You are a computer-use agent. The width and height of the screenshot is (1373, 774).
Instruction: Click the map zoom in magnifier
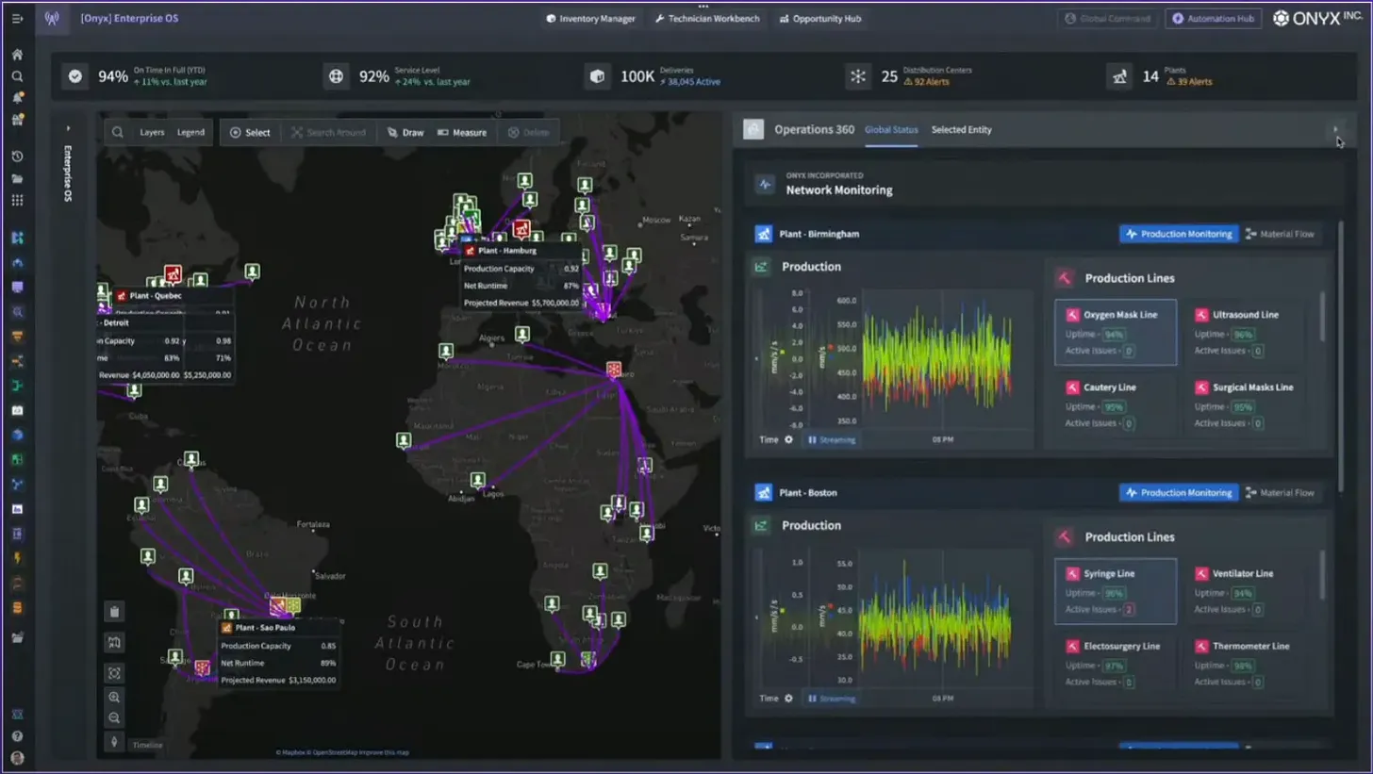click(x=114, y=697)
